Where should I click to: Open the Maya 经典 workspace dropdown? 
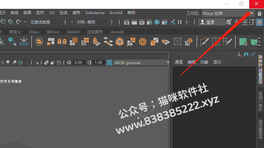[x=228, y=13]
